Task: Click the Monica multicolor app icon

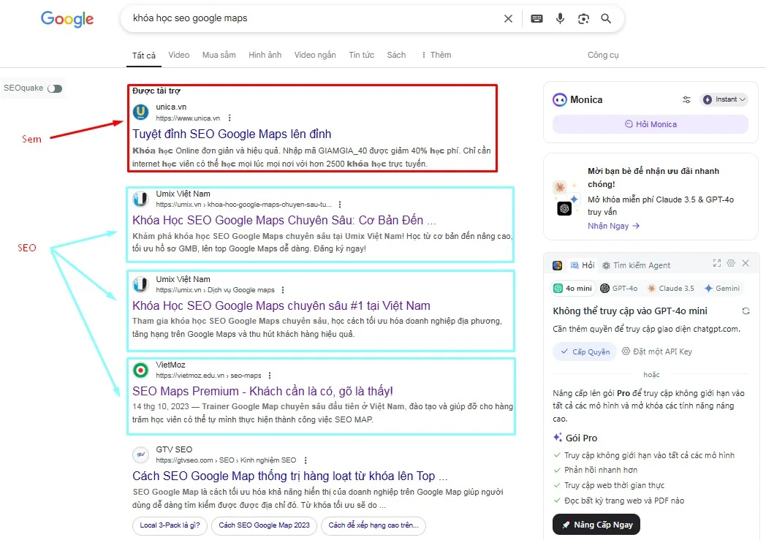Action: [557, 265]
